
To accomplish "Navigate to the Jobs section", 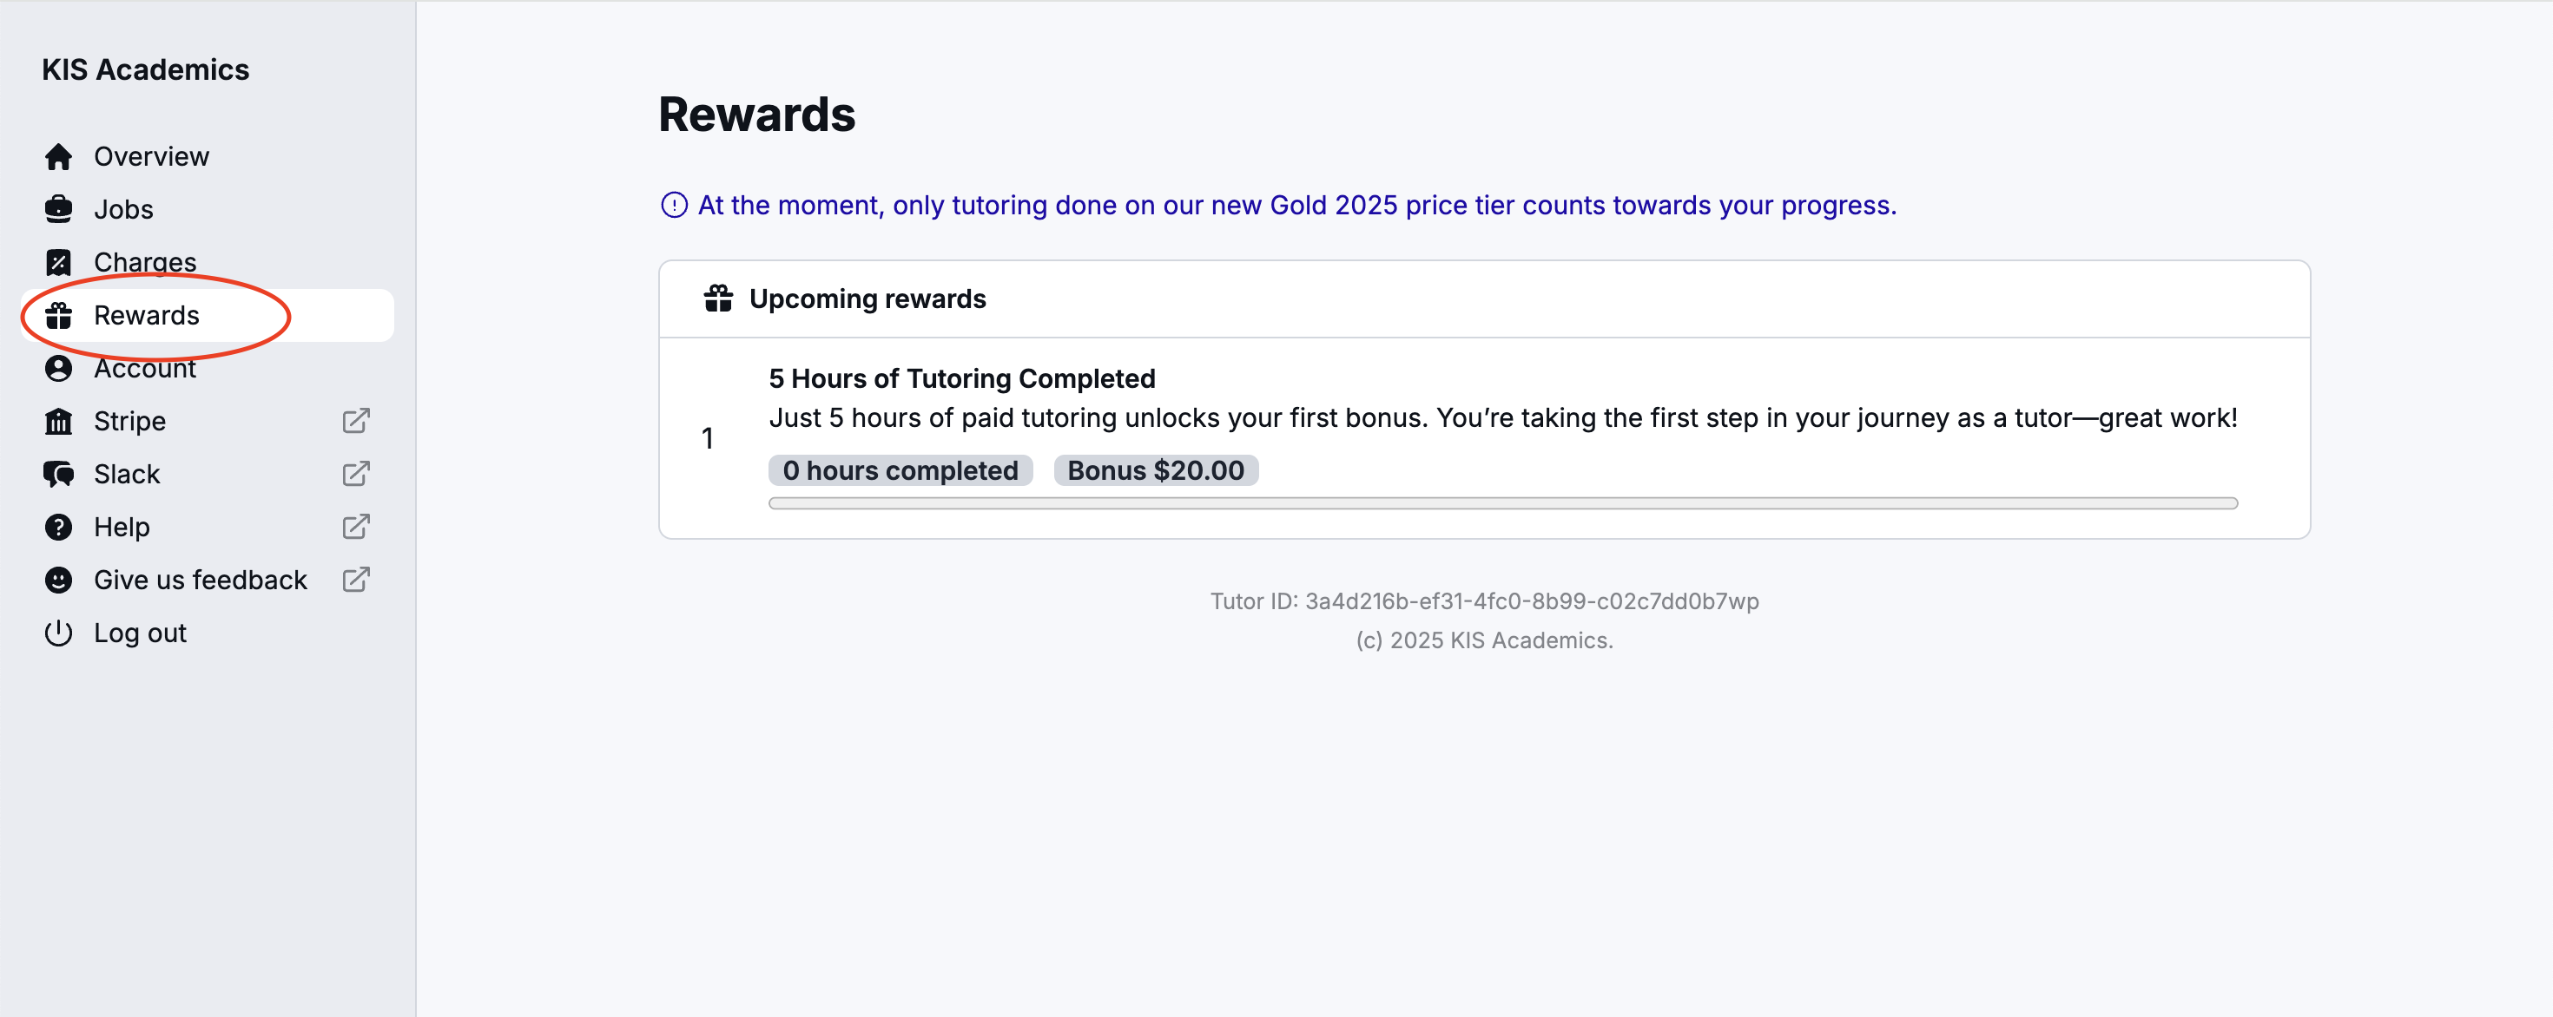I will (x=123, y=209).
